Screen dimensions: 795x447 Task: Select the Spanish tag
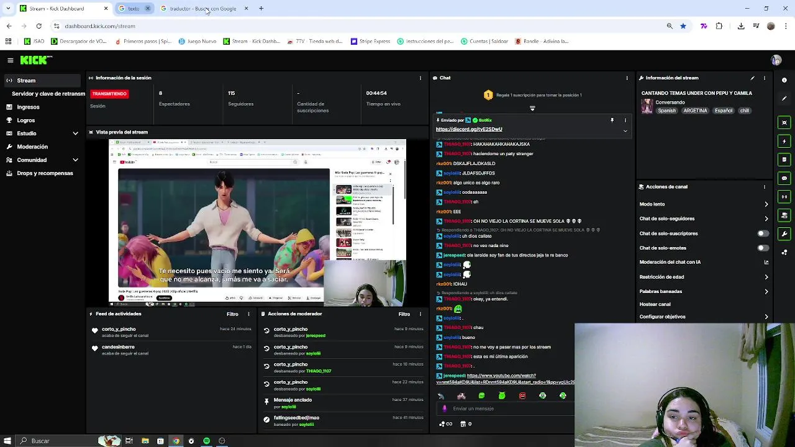coord(666,111)
